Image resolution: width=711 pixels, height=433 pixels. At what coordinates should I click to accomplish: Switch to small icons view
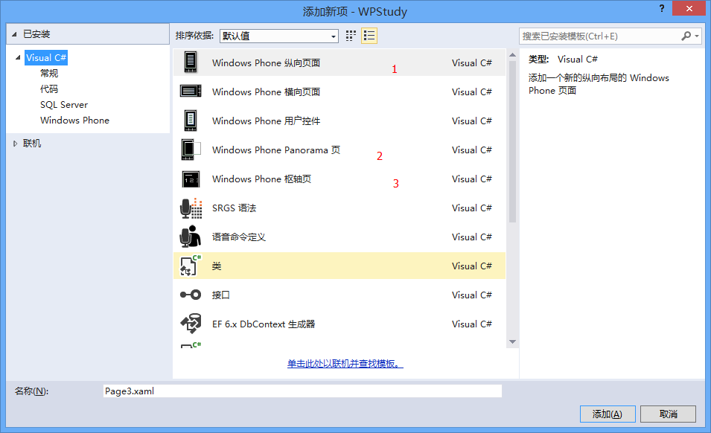[x=351, y=36]
